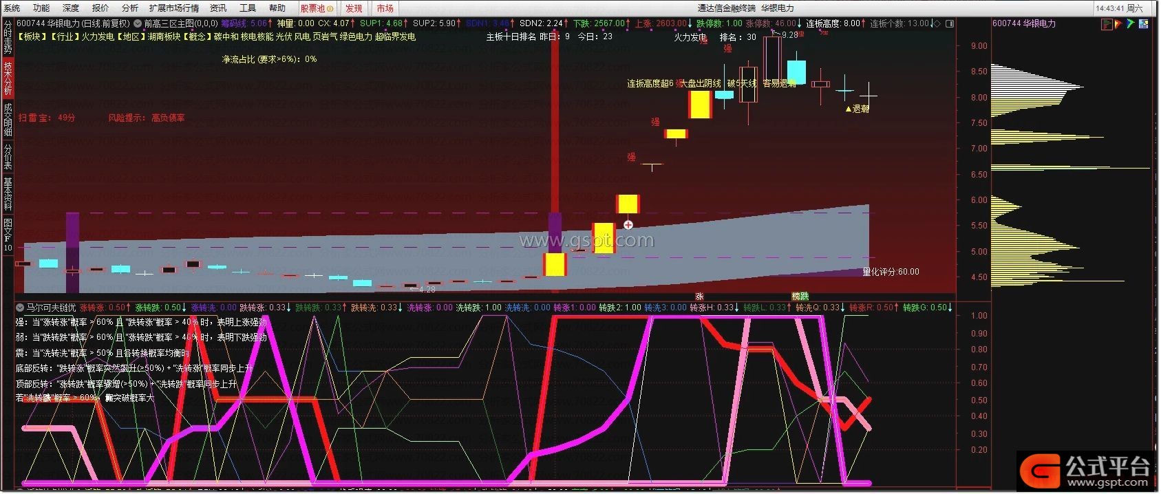
Task: Expand main chart indicator dropdown arrow
Action: (138, 23)
